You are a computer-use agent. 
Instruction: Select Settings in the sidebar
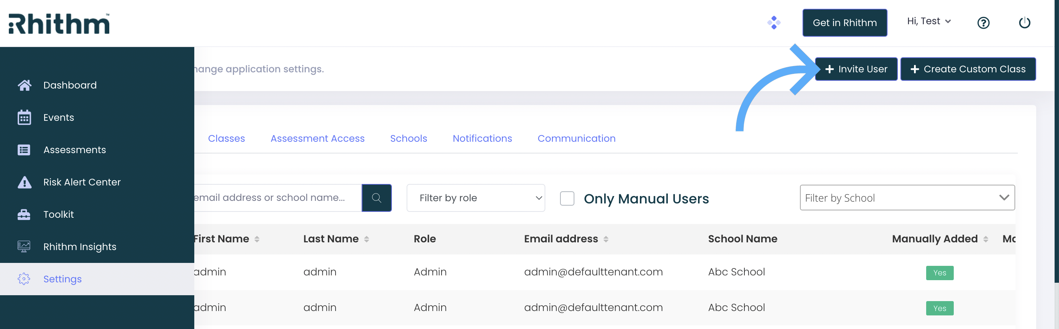pos(97,279)
